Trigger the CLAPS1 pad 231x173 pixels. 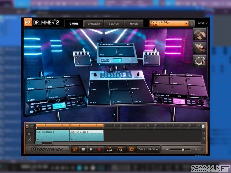119,86
